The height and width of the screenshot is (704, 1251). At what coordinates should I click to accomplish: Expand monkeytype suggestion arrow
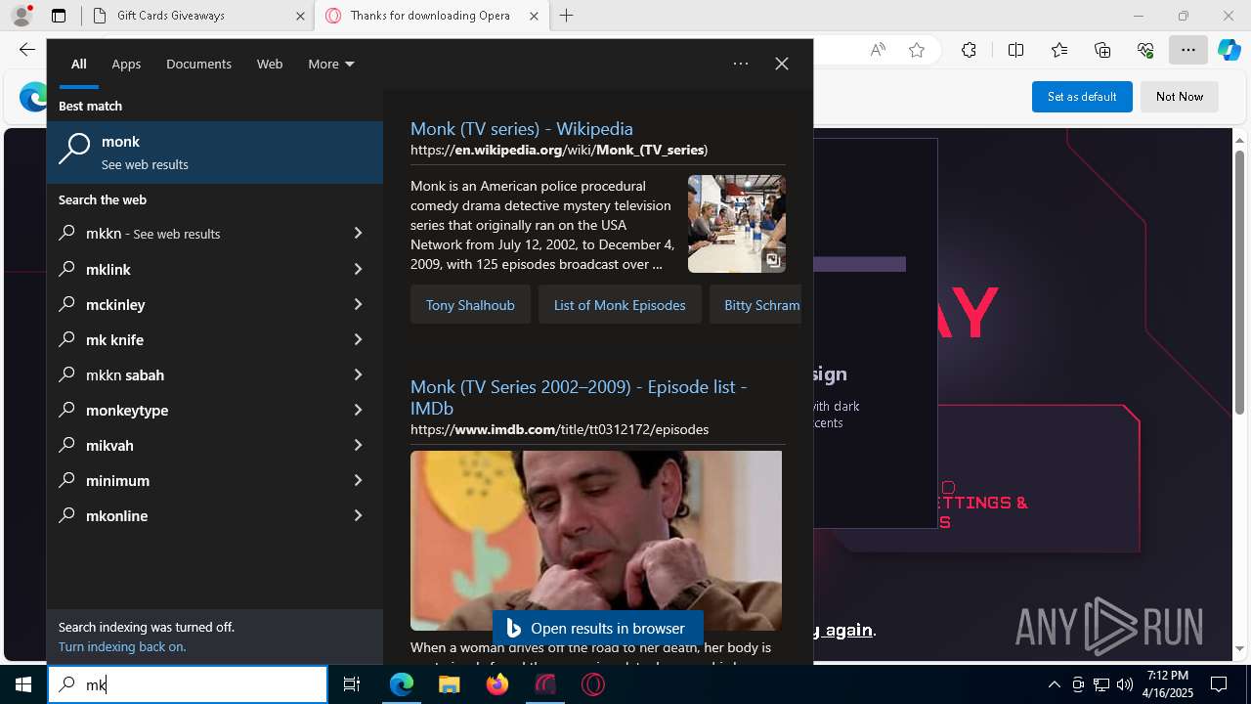[358, 410]
